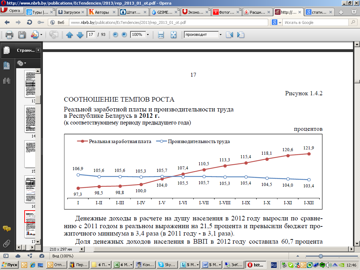
Task: Reload the current page
Action: point(30,22)
